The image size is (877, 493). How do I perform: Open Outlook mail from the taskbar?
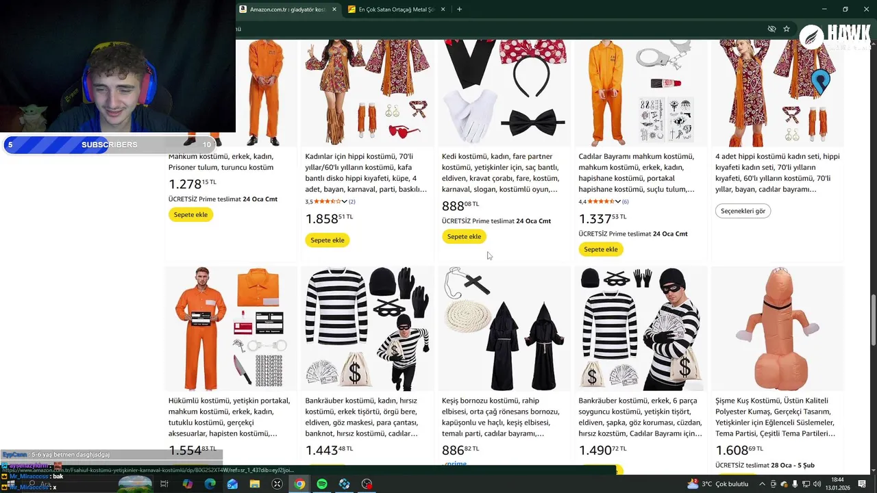[x=232, y=484]
